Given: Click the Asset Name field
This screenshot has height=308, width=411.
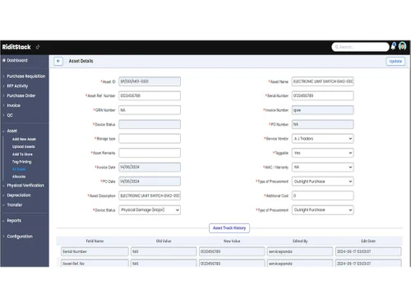Looking at the screenshot, I should (323, 81).
